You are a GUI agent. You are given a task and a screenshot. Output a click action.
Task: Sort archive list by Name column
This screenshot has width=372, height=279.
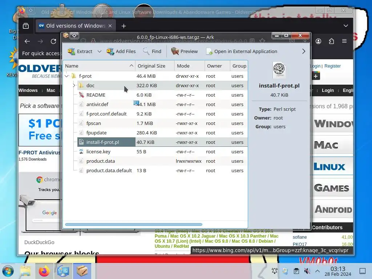(99, 66)
